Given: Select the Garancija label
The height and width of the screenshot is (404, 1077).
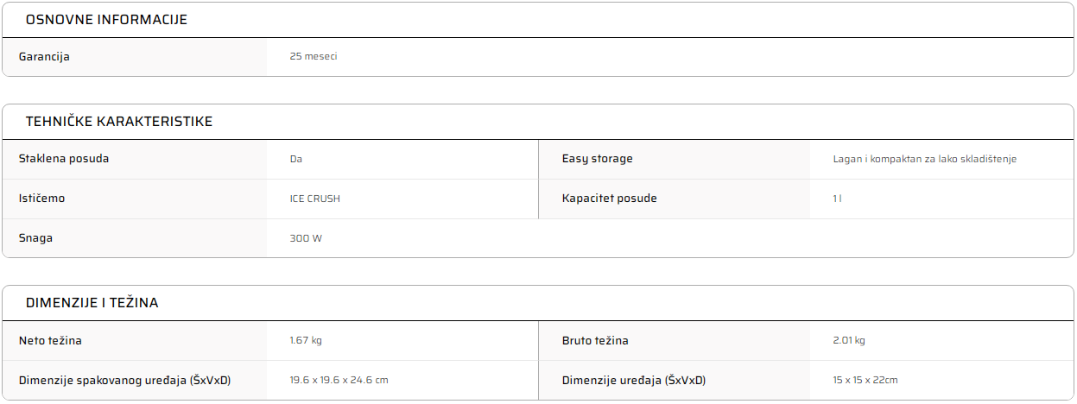Looking at the screenshot, I should (44, 57).
